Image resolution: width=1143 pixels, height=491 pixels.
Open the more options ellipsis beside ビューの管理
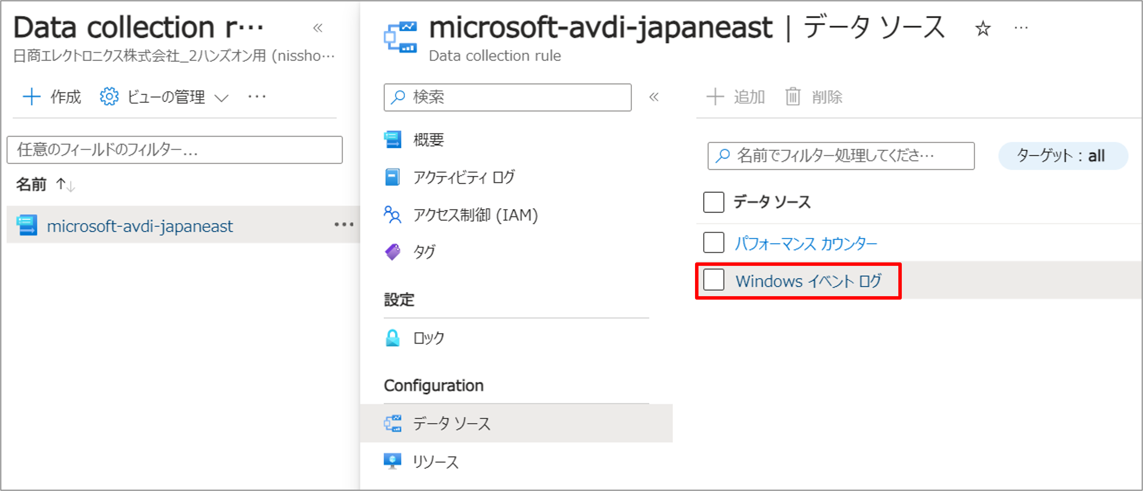tap(257, 96)
